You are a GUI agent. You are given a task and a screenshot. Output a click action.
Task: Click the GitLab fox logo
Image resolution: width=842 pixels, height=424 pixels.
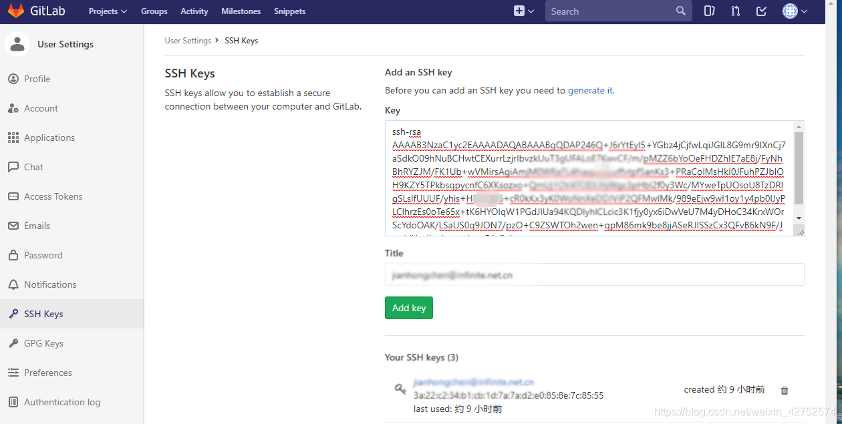16,11
